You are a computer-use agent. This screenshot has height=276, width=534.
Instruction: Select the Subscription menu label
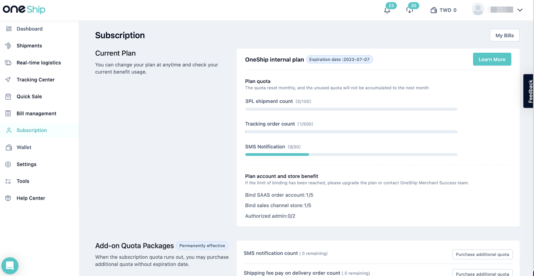[32, 131]
